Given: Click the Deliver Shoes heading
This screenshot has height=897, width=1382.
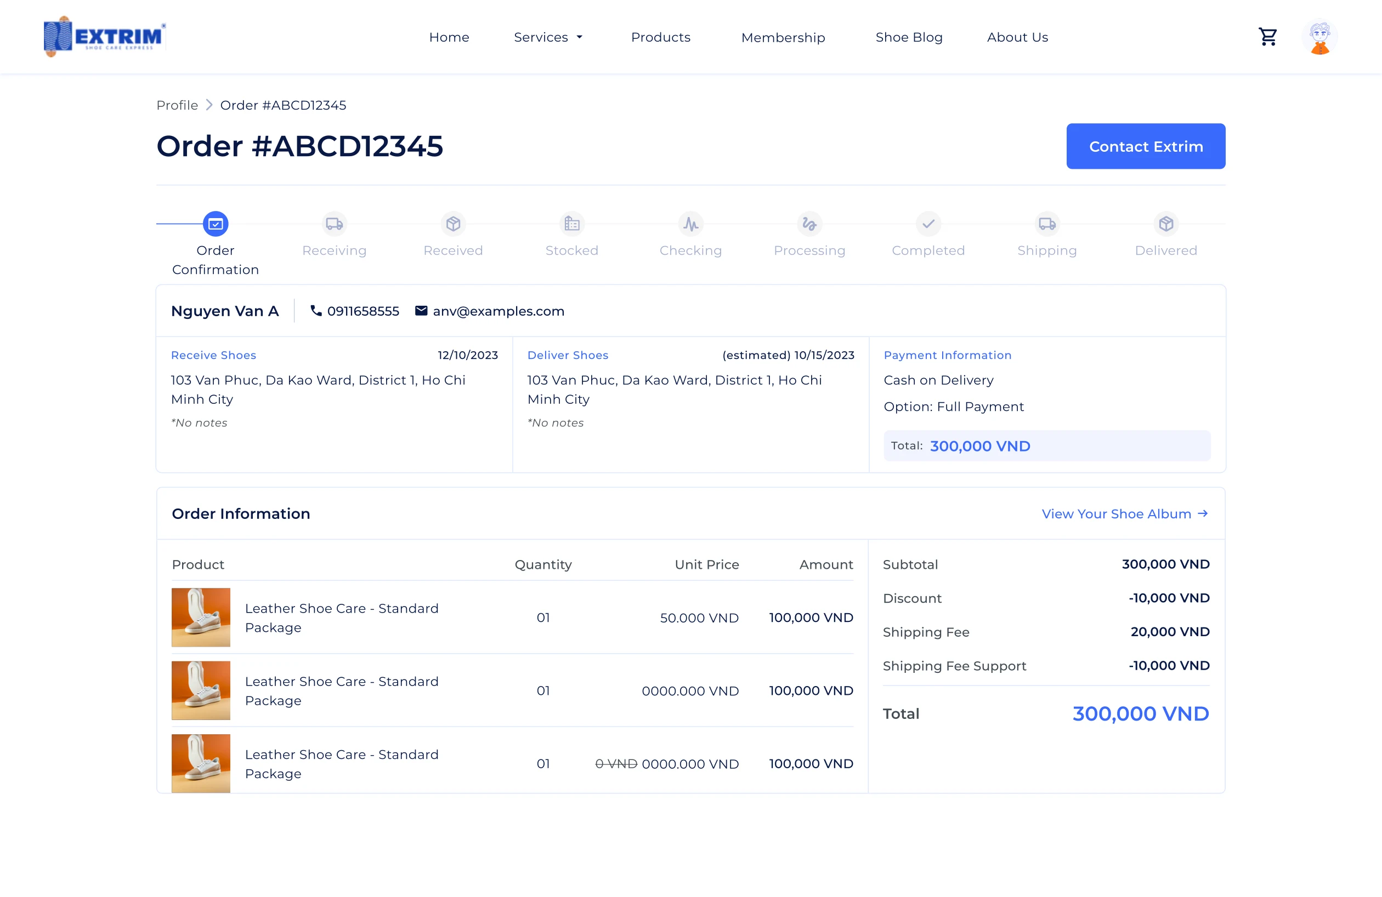Looking at the screenshot, I should click(568, 355).
